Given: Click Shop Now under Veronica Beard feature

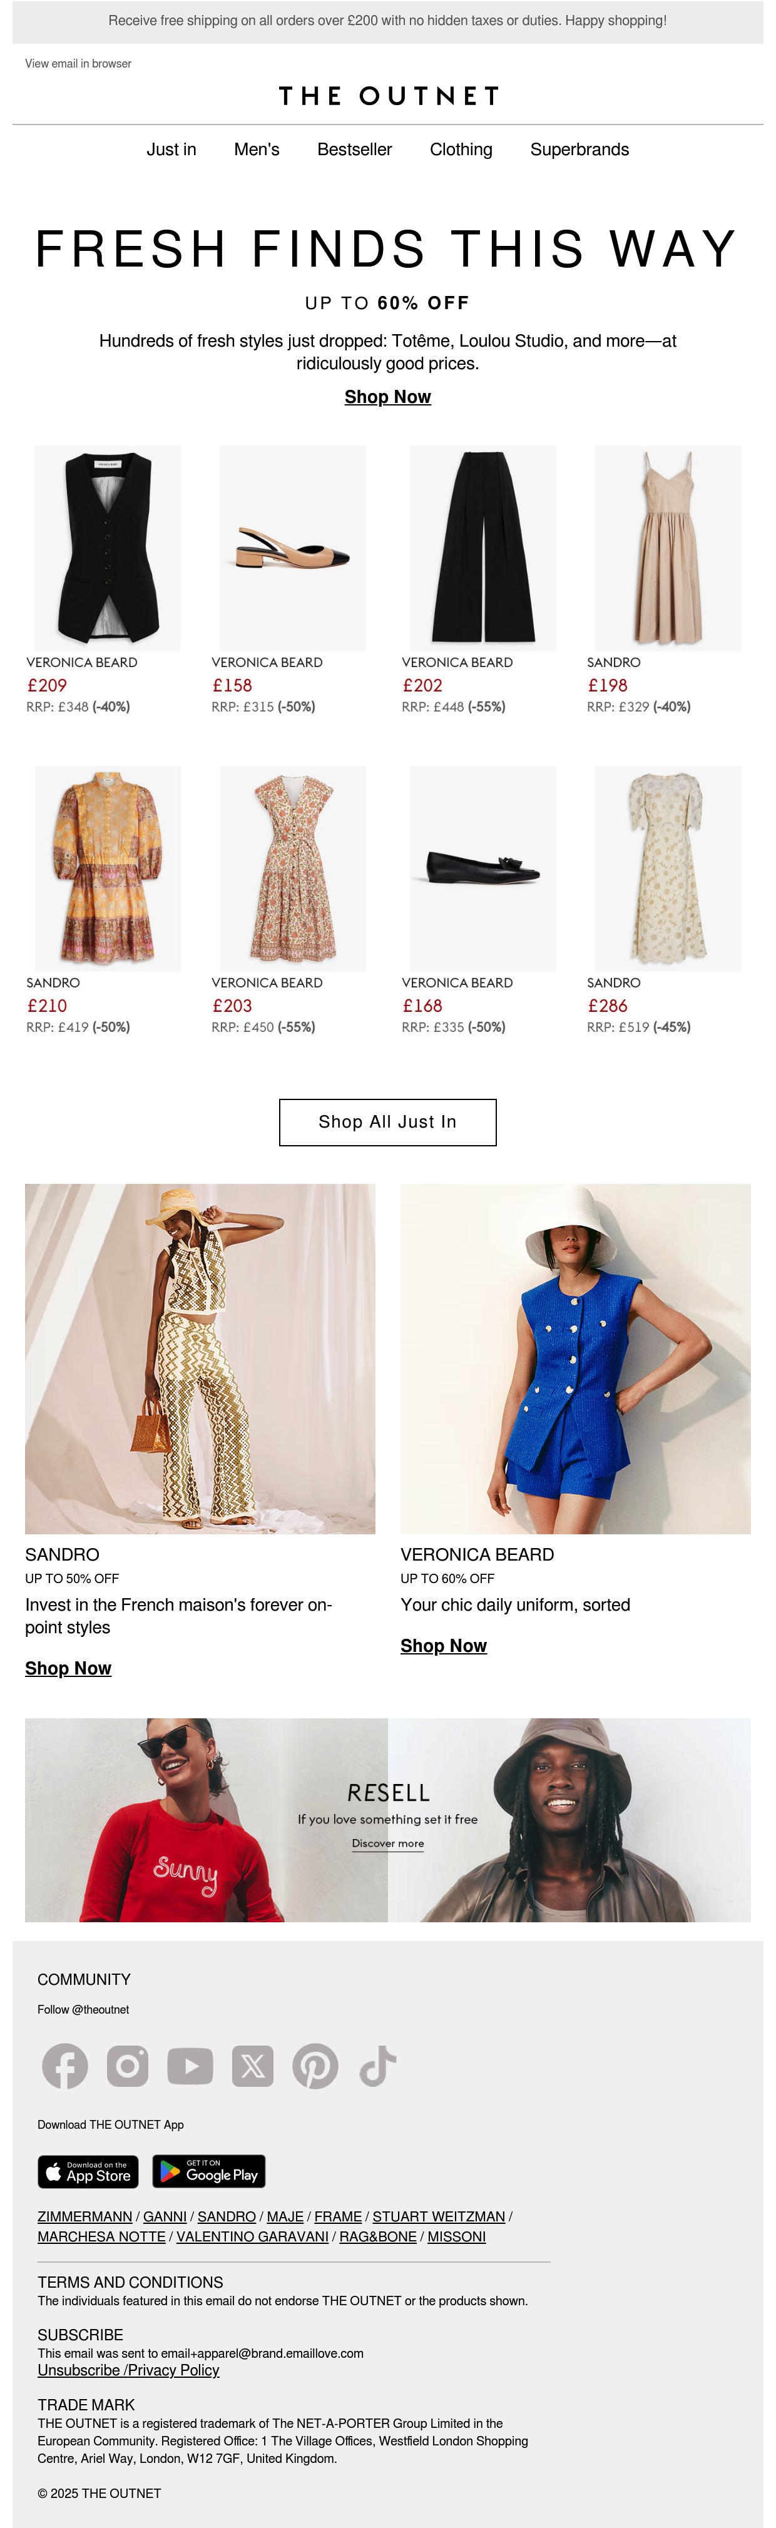Looking at the screenshot, I should 444,1646.
